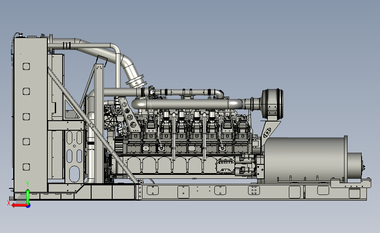Select the large radiator housing panel with square holes
This screenshot has width=380, height=233.
point(31,115)
